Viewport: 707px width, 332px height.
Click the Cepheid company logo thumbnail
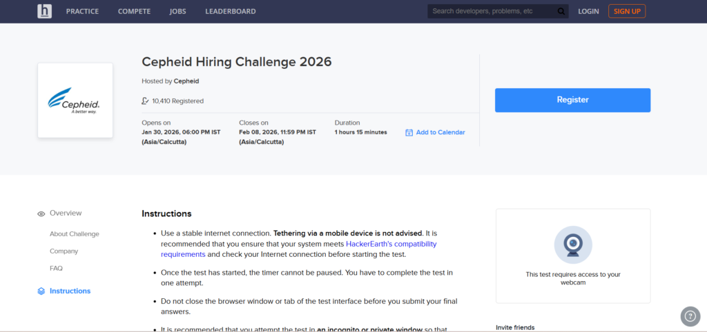click(75, 101)
